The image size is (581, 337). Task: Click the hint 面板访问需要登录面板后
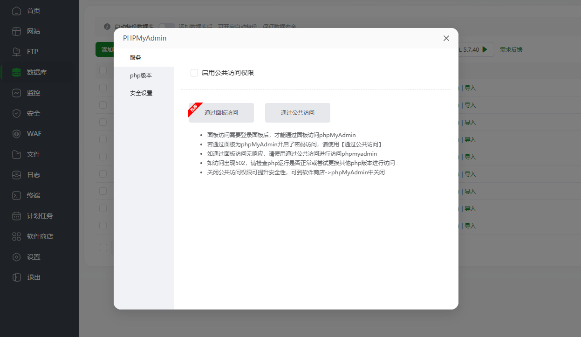point(281,135)
